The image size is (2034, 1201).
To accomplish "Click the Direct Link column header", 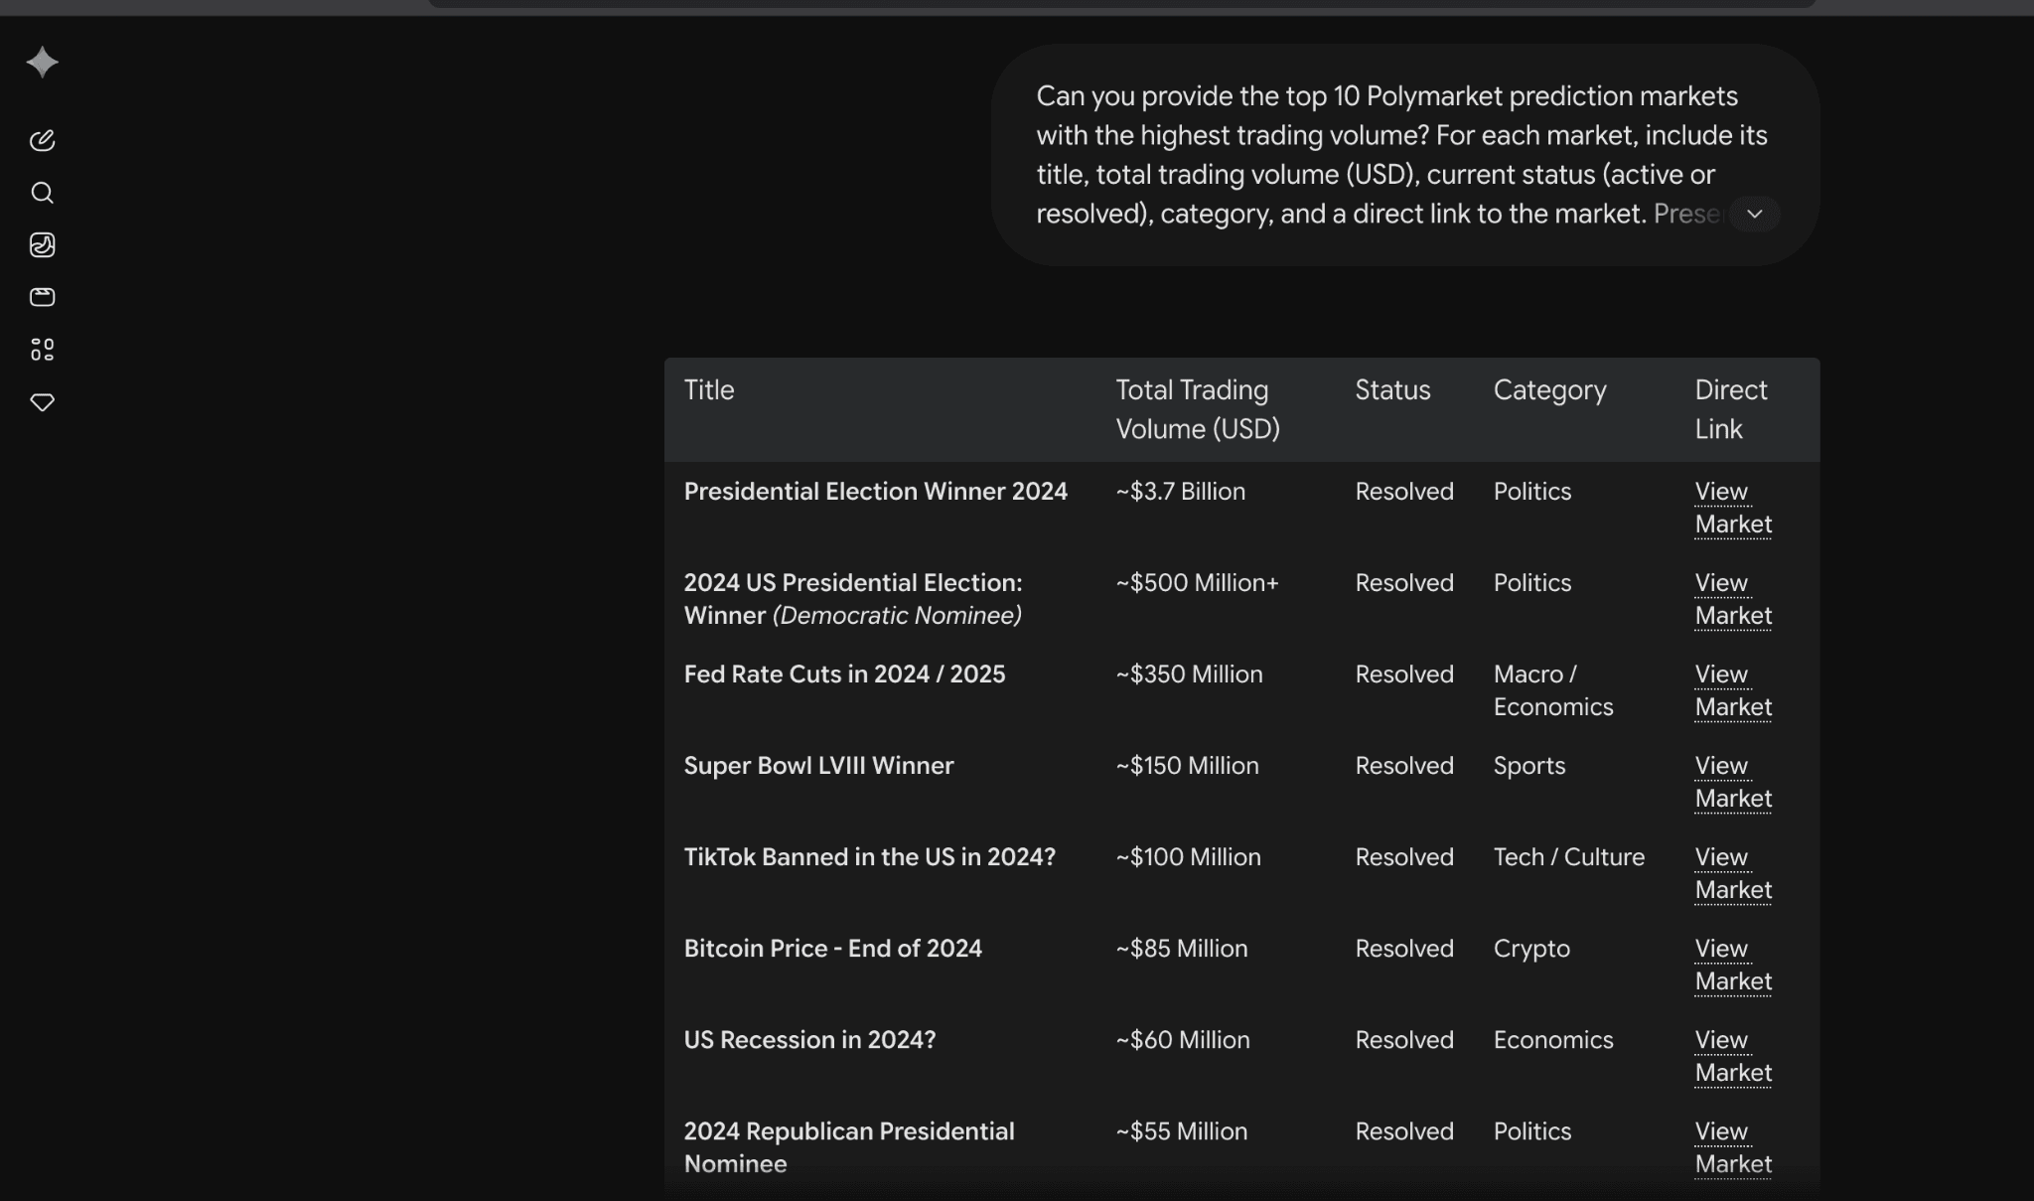I will 1731,409.
